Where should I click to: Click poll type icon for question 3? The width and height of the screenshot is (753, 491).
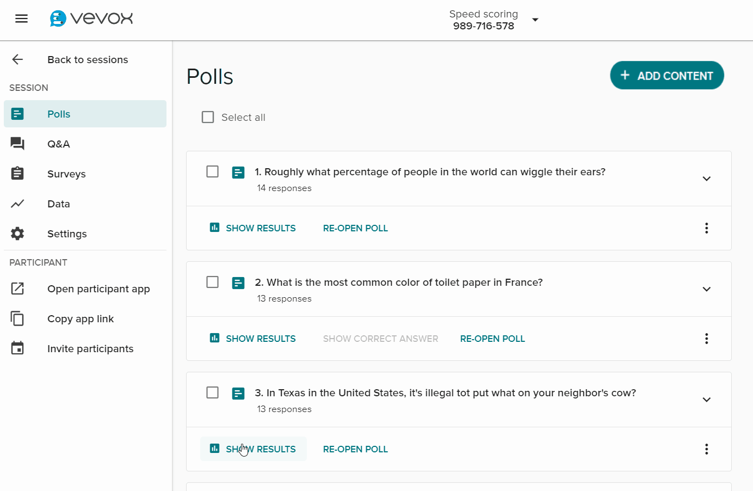238,394
